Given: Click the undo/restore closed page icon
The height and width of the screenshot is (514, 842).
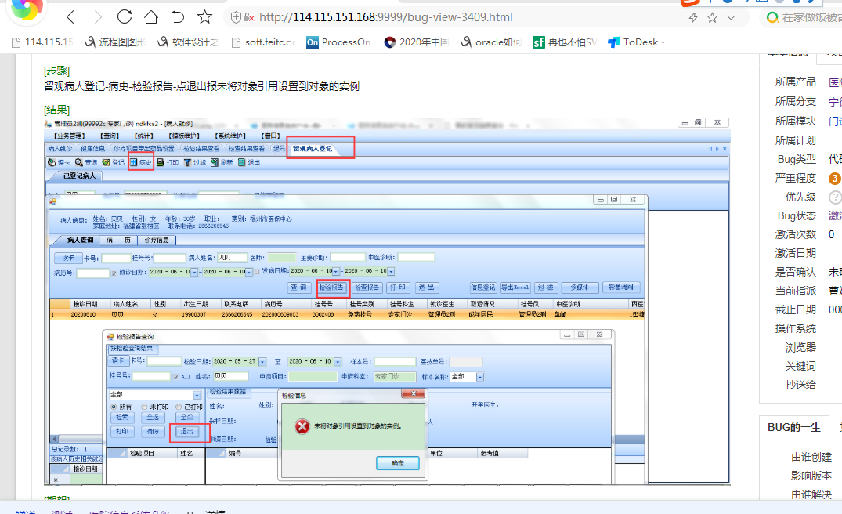Looking at the screenshot, I should tap(178, 17).
